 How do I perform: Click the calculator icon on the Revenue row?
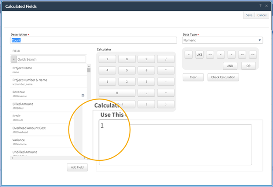click(x=83, y=95)
